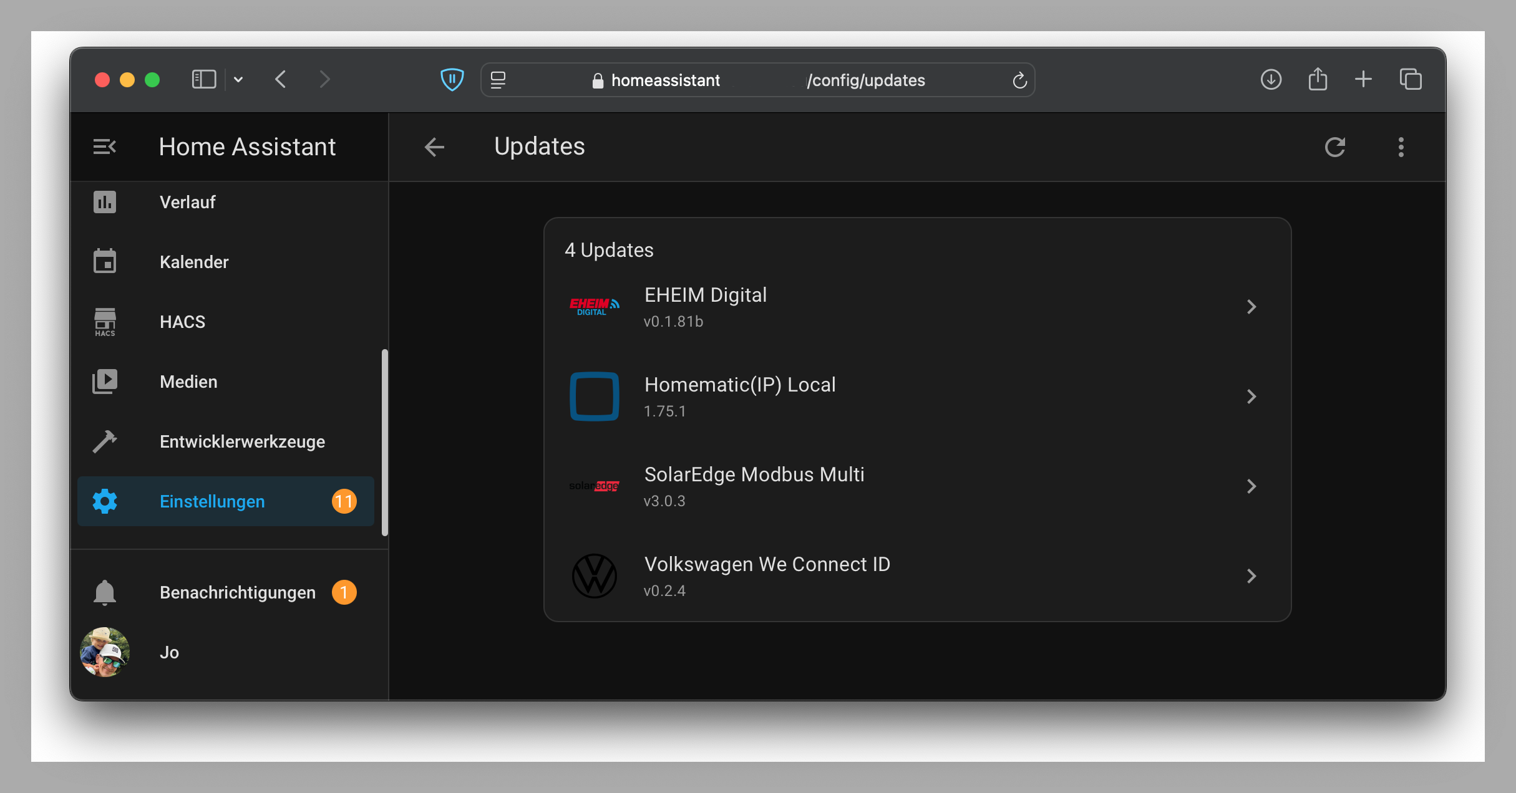Viewport: 1516px width, 793px height.
Task: Collapse the Home Assistant sidebar
Action: pyautogui.click(x=105, y=147)
